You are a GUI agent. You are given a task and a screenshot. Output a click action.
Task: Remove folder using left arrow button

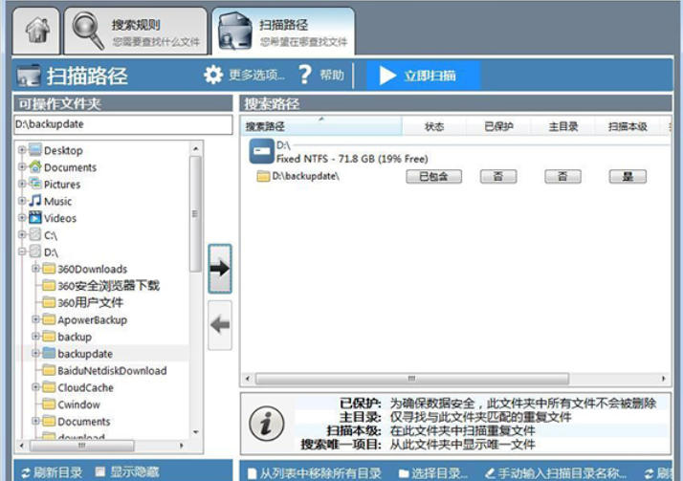(220, 325)
